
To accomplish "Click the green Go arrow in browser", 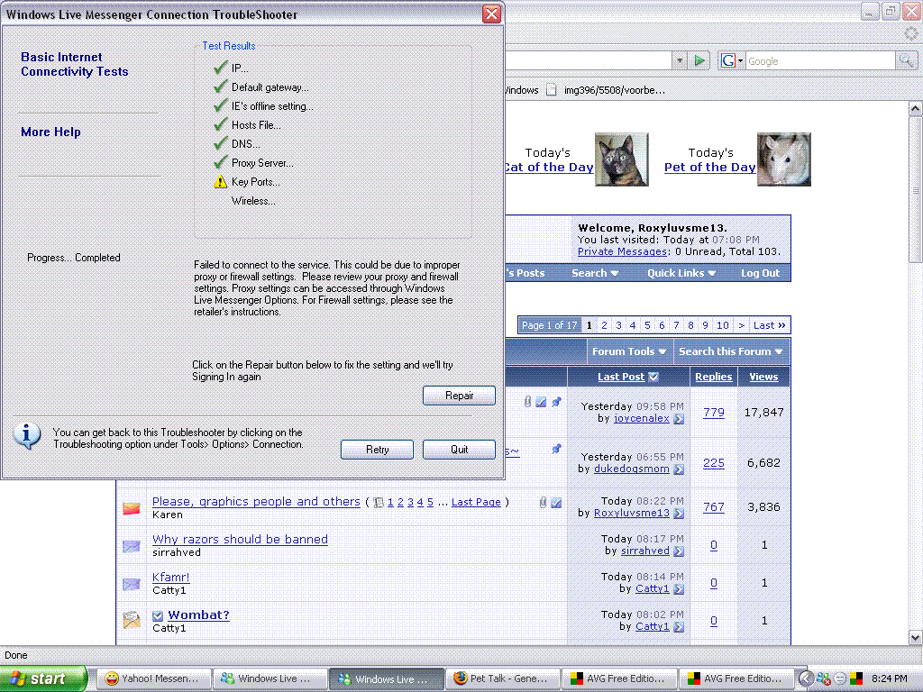I will pyautogui.click(x=699, y=60).
